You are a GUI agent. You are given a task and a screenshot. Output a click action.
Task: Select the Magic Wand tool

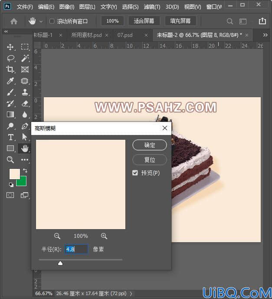point(25,58)
